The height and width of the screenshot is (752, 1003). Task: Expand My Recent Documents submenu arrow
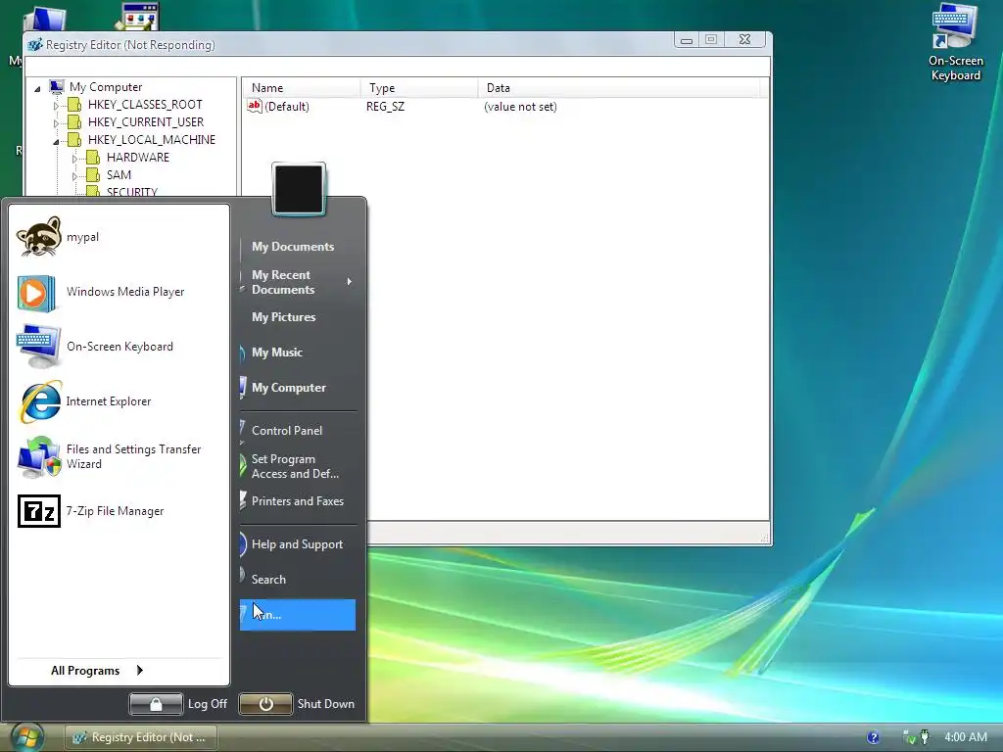click(x=350, y=281)
